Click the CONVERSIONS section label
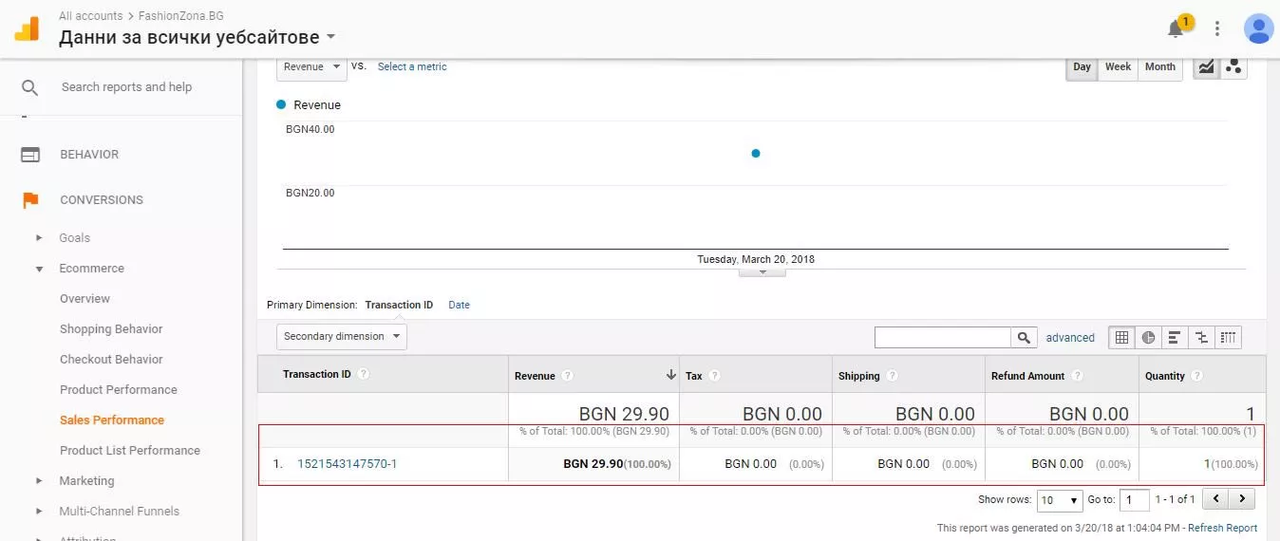 pyautogui.click(x=102, y=200)
